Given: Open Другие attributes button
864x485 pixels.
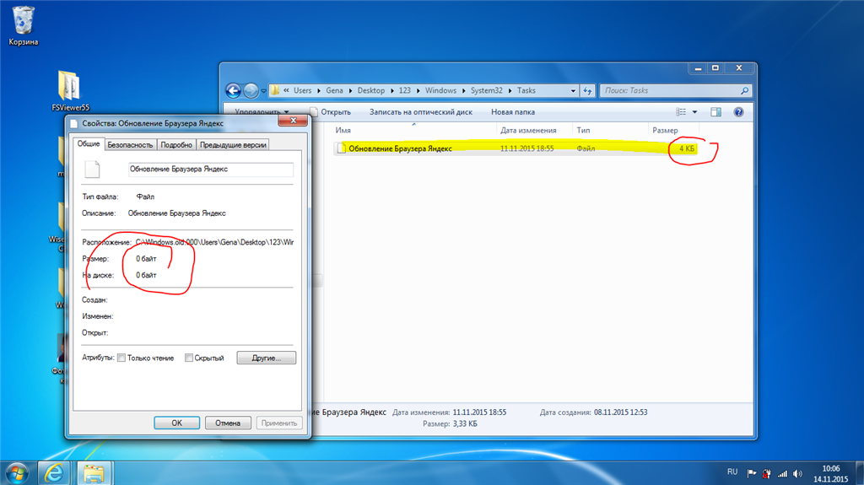Looking at the screenshot, I should pos(266,358).
